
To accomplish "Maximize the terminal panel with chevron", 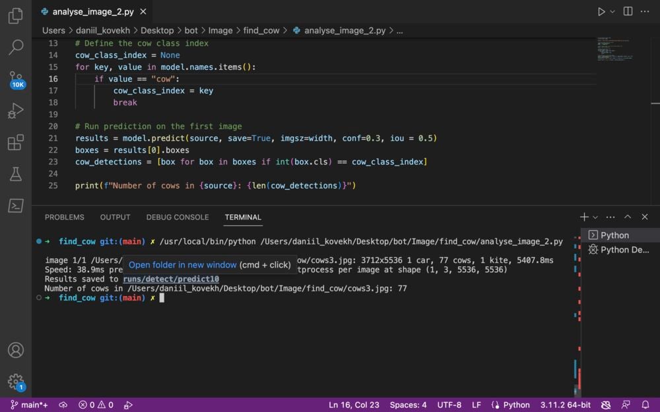I will [628, 217].
